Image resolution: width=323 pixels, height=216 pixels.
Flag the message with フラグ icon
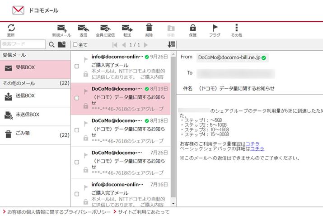pyautogui.click(x=215, y=28)
